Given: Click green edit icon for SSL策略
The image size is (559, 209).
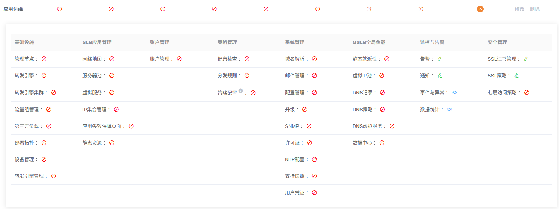Looking at the screenshot, I should 516,76.
